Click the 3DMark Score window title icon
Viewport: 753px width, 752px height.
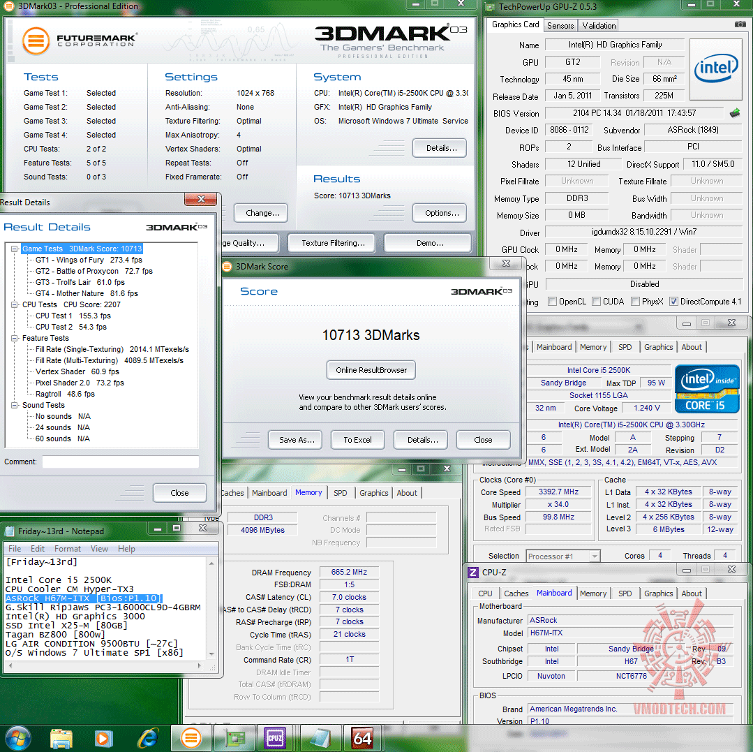tap(227, 266)
